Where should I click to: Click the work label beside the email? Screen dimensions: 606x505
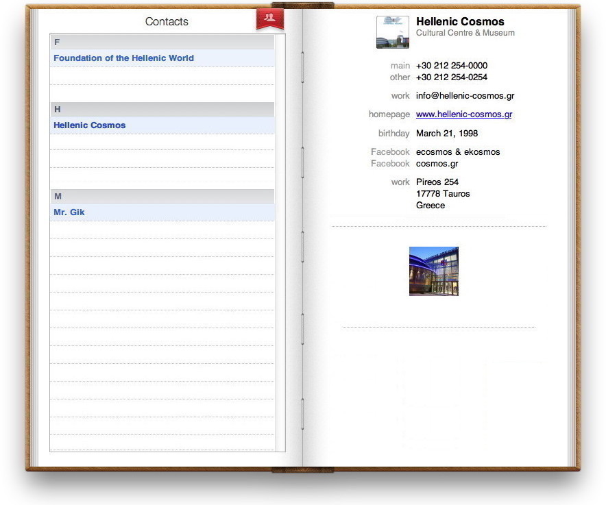click(x=400, y=96)
